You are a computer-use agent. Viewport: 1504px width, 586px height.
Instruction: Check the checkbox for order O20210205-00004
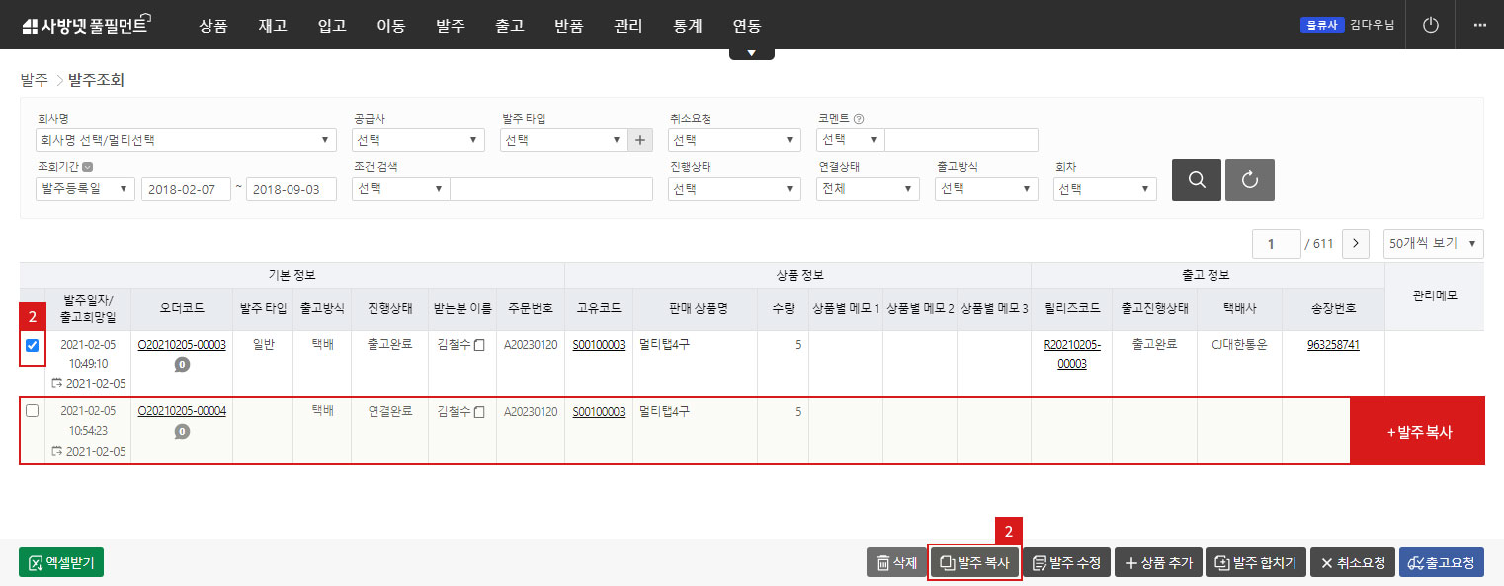32,410
